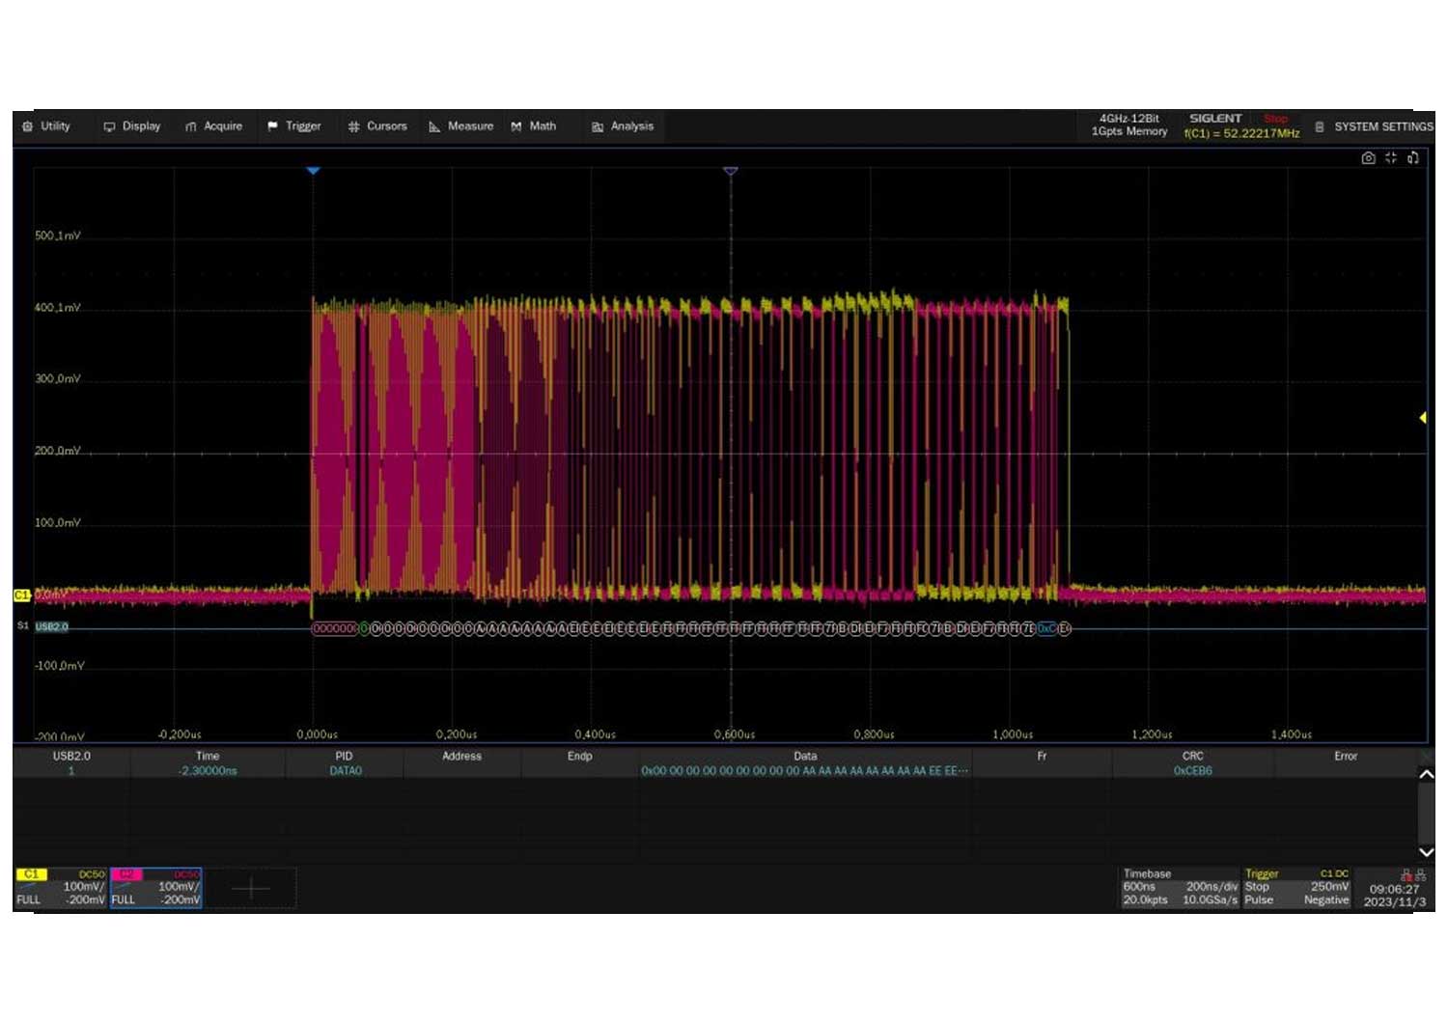Click the collapse-arrows icon near the camera
This screenshot has height=1023, width=1448.
tap(1391, 158)
